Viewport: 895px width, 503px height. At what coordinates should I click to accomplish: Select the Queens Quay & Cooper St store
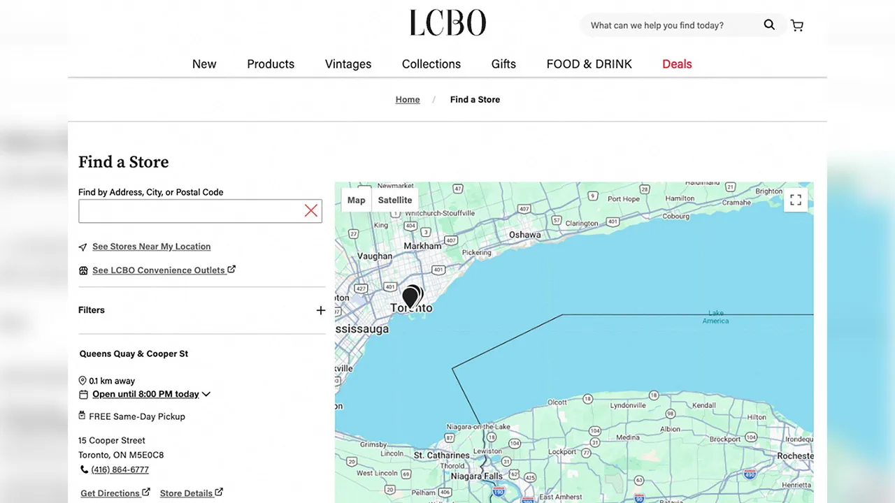coord(134,353)
